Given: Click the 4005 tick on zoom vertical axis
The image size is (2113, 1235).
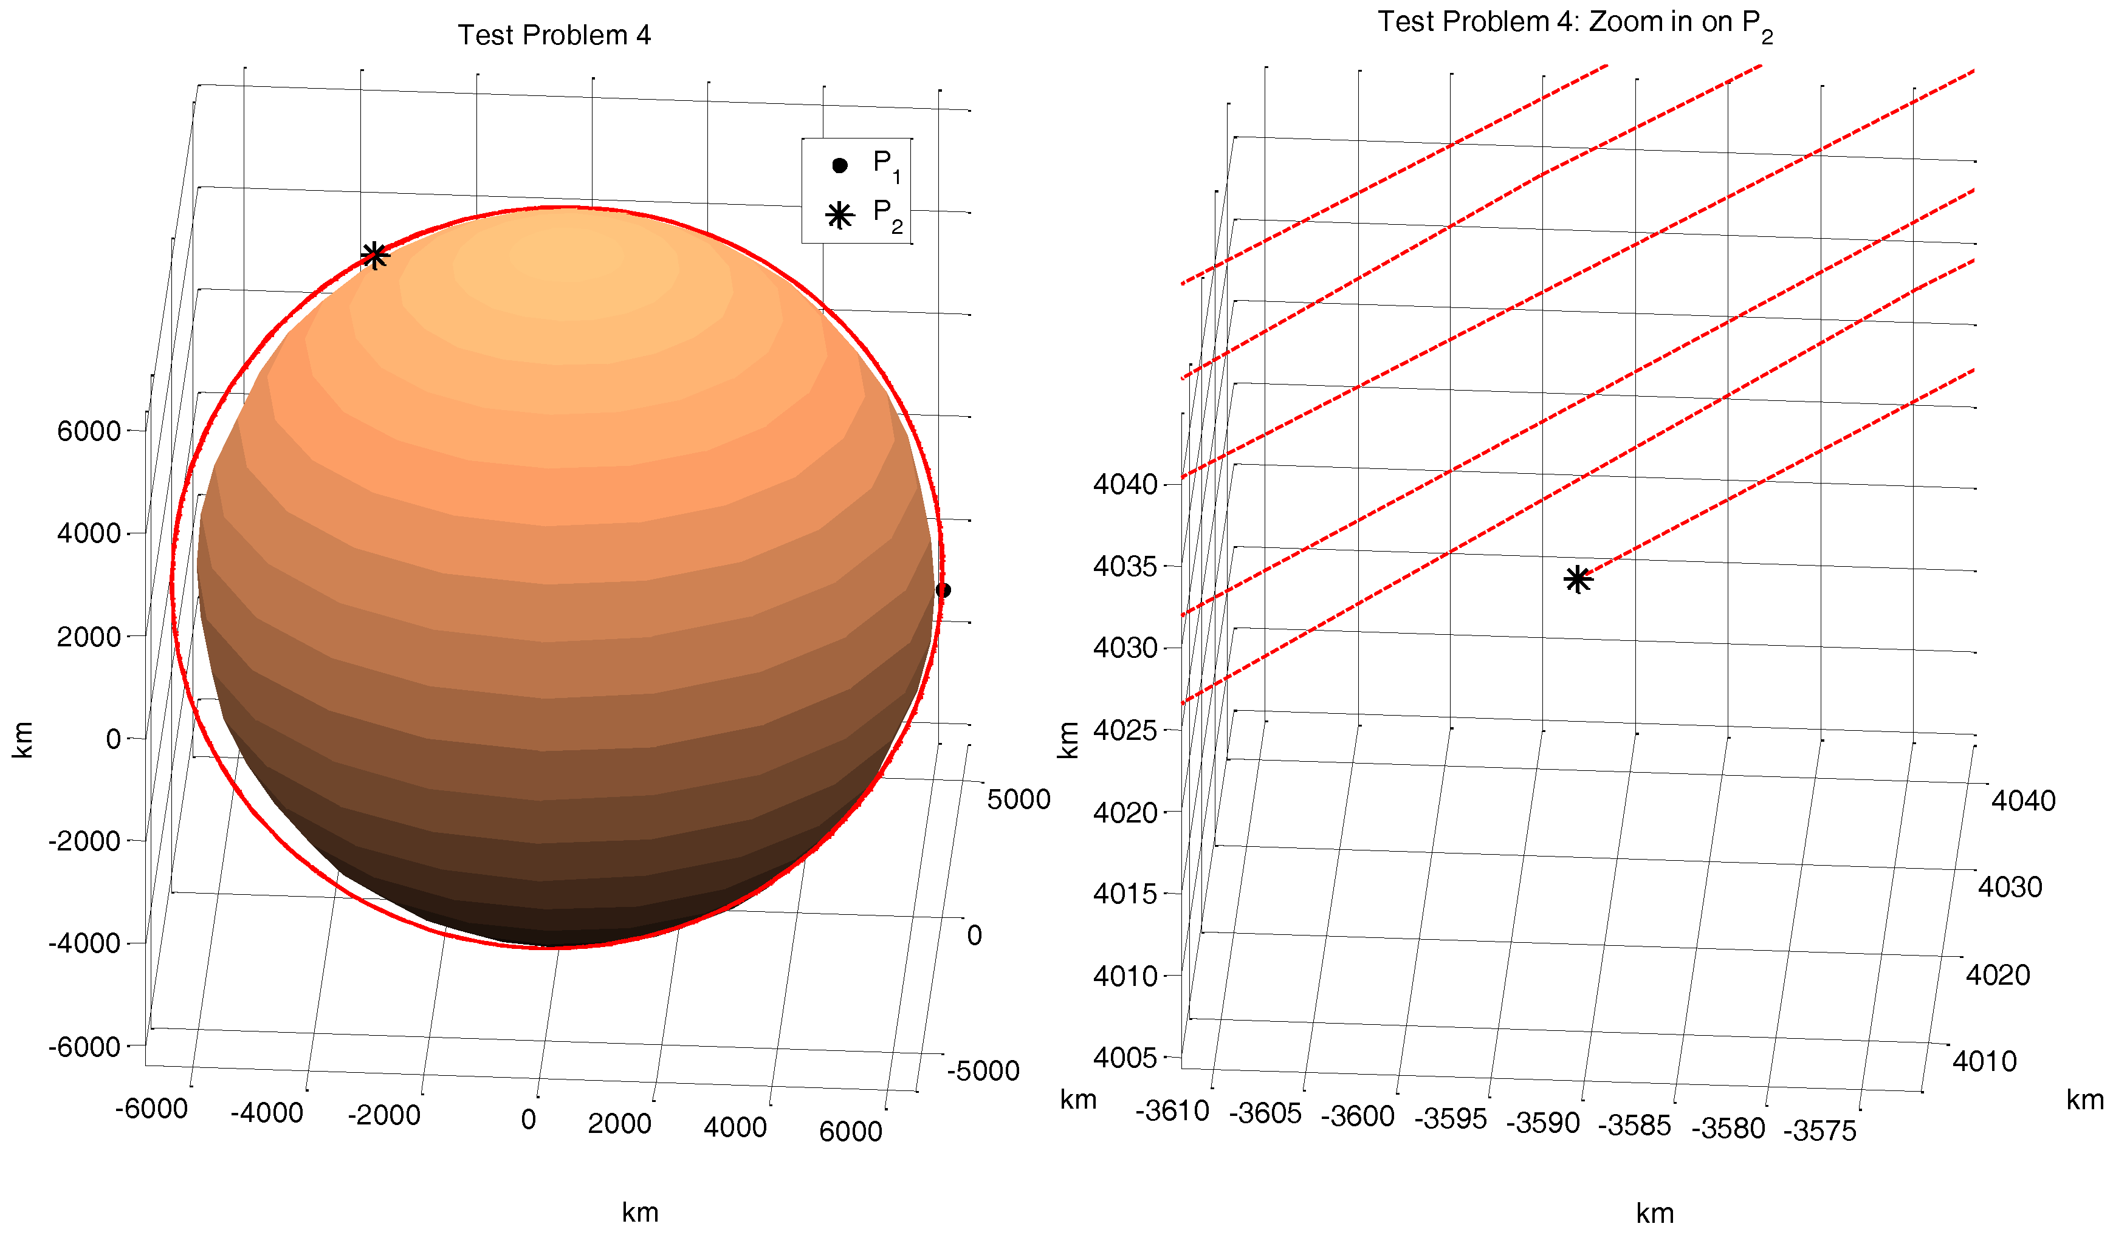Looking at the screenshot, I should click(1124, 1058).
